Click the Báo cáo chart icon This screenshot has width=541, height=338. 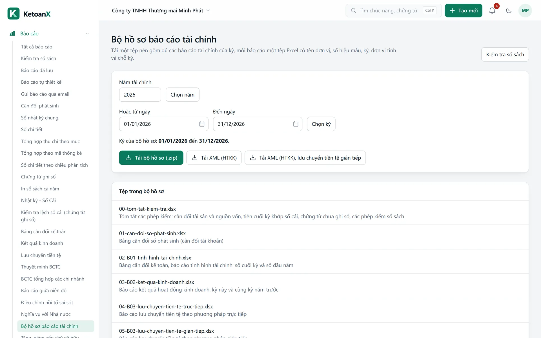click(12, 34)
